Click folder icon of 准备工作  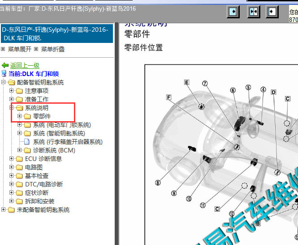pyautogui.click(x=19, y=99)
